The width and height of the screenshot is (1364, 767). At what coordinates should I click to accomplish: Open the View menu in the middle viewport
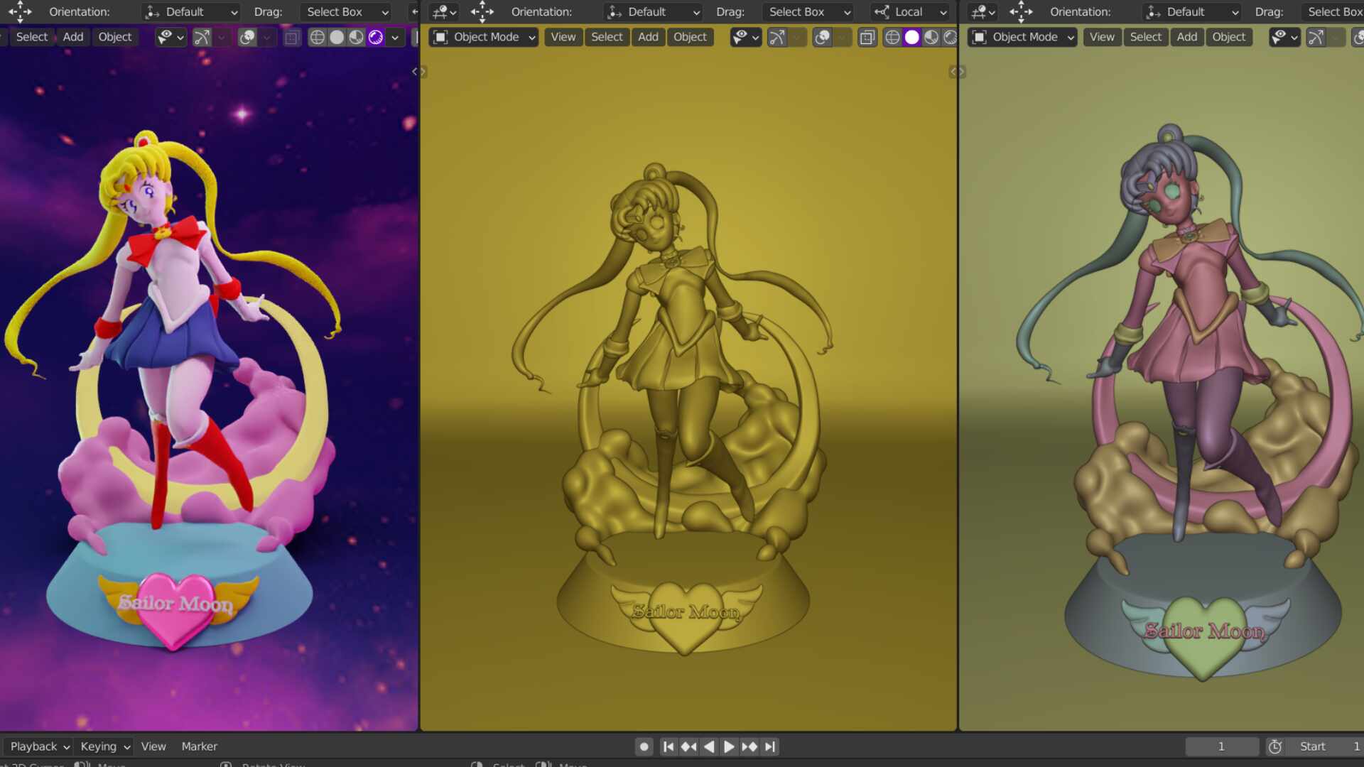click(x=563, y=37)
